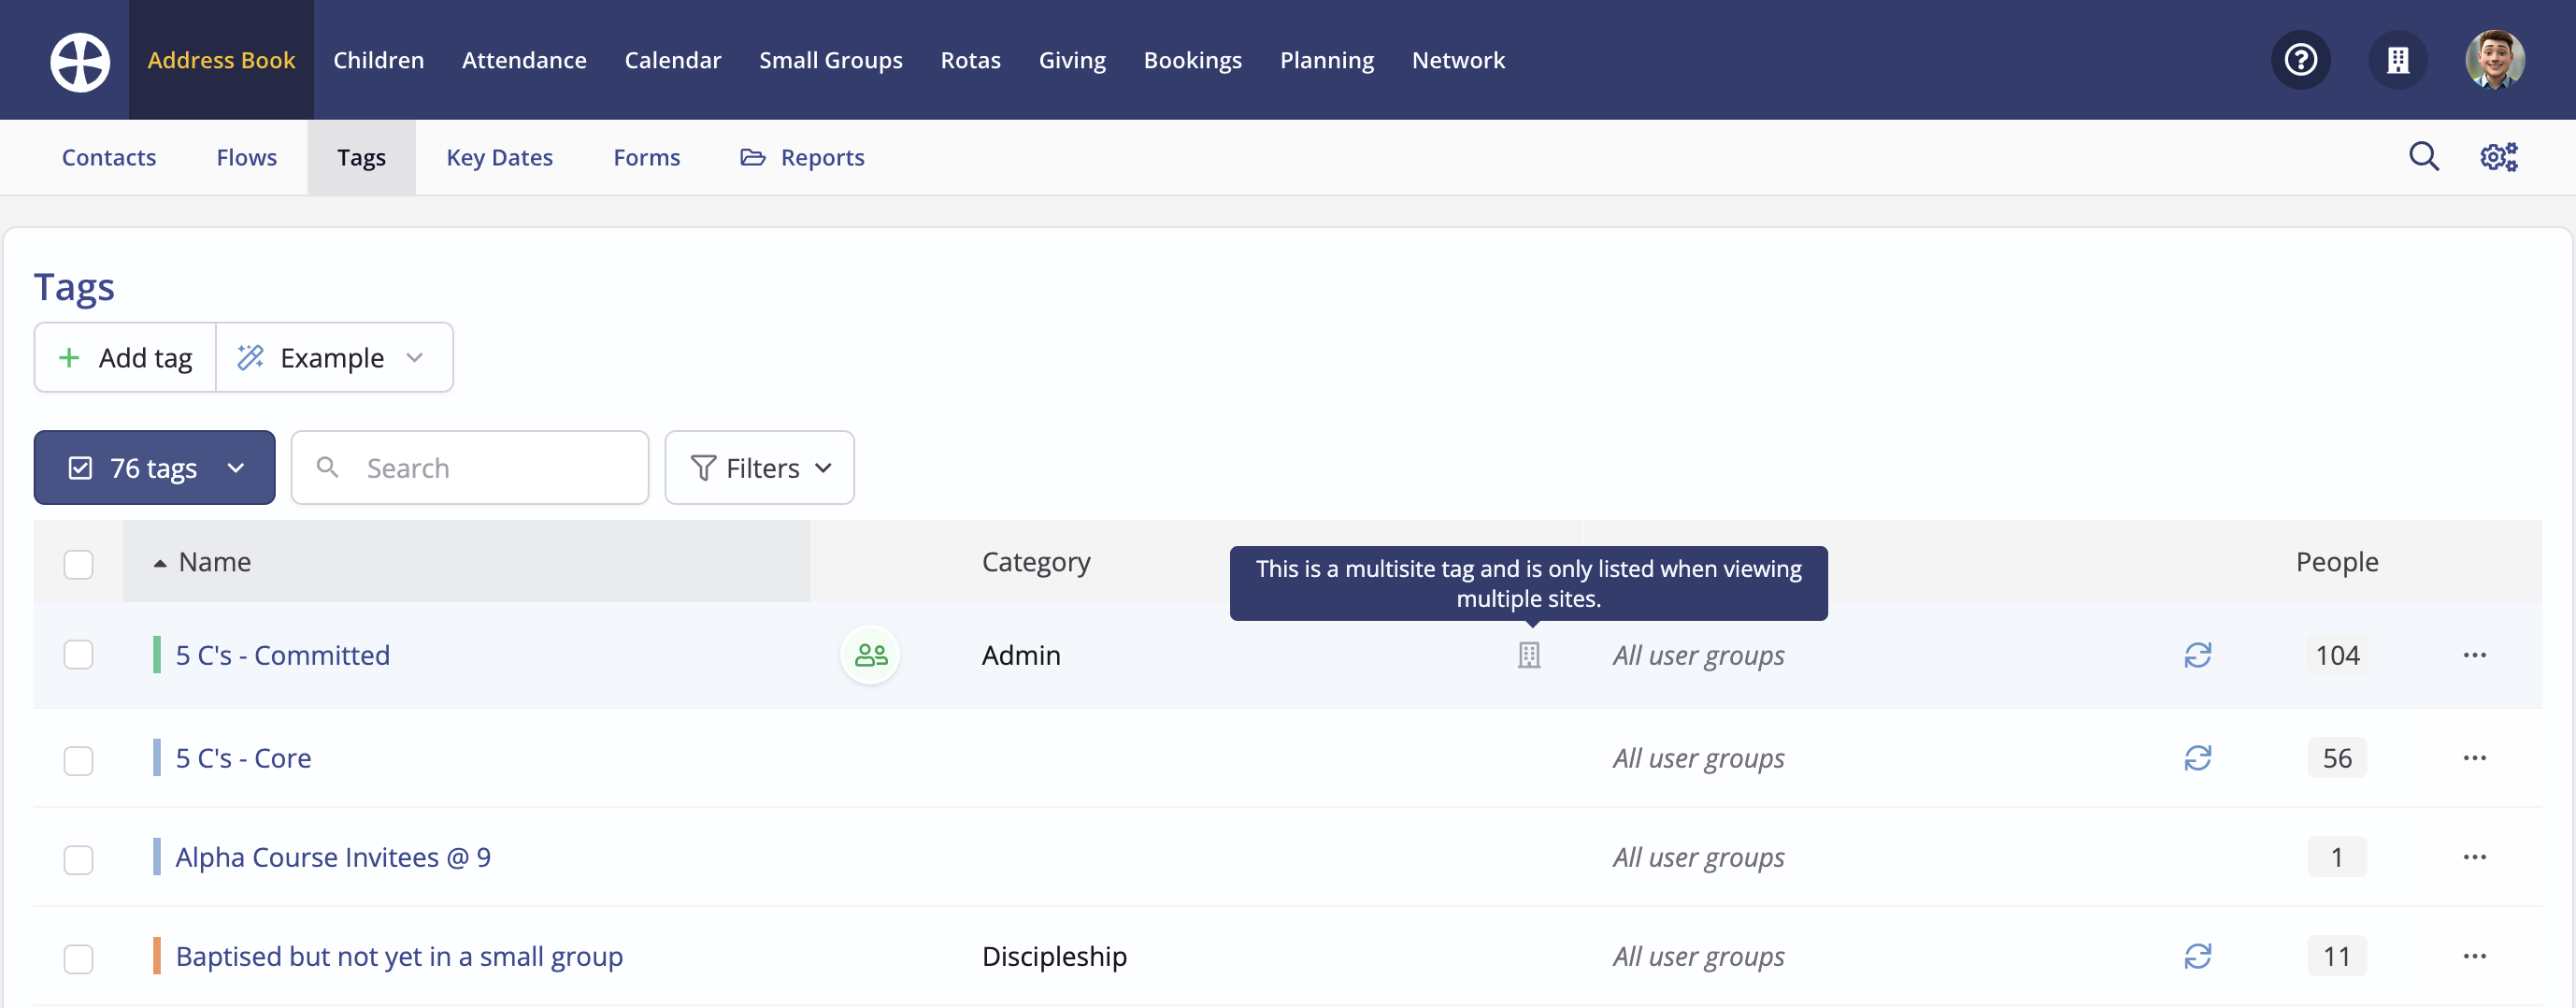Click the Add tag button
Image resolution: width=2576 pixels, height=1008 pixels.
click(x=125, y=358)
